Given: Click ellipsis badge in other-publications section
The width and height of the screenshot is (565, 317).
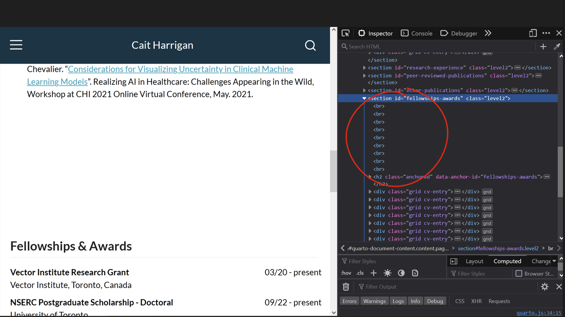Looking at the screenshot, I should (x=515, y=91).
